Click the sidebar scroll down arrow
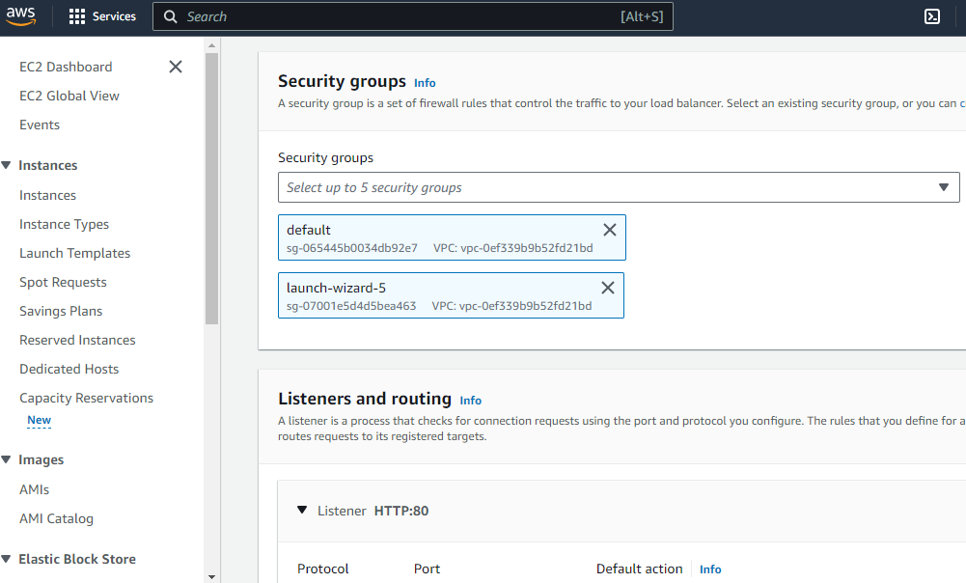Screen dimensions: 966x583 point(211,576)
